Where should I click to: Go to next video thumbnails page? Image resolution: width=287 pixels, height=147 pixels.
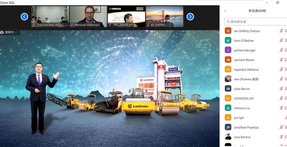coord(190,17)
